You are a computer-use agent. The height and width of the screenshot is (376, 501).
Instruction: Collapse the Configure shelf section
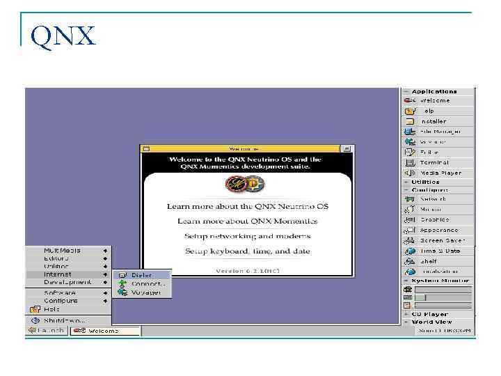406,190
